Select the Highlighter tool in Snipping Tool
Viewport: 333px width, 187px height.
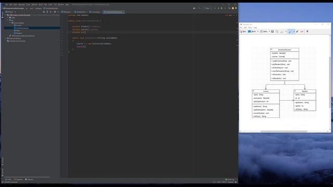(x=297, y=31)
